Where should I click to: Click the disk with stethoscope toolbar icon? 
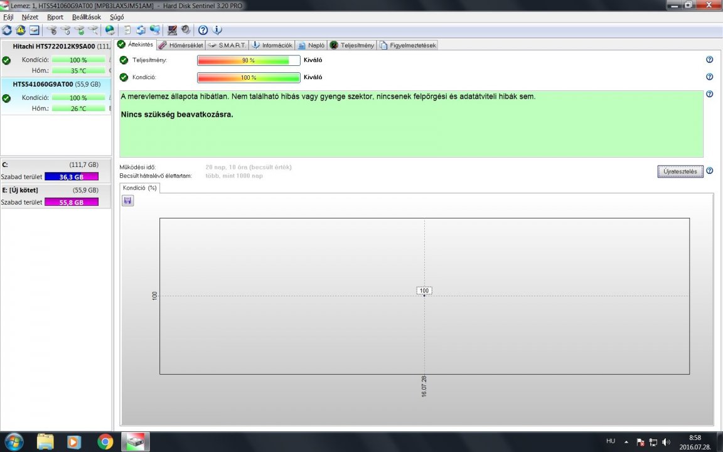[x=51, y=30]
